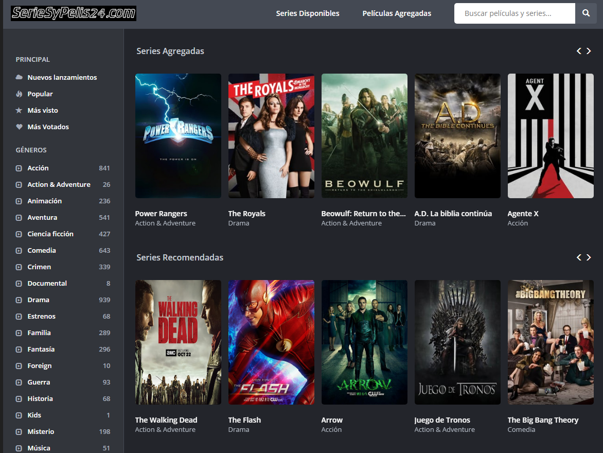Image resolution: width=603 pixels, height=453 pixels.
Task: Click the title text 'A.D. La biblia continúa'
Action: click(x=453, y=214)
